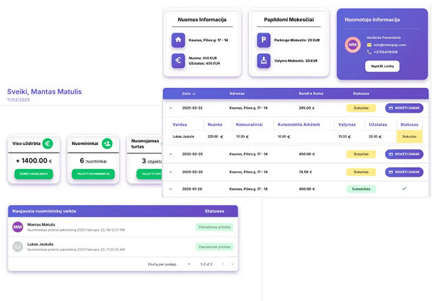Click the Naujausia nuomininkų veikla header
Screen dimensions: 434x301
(44, 212)
